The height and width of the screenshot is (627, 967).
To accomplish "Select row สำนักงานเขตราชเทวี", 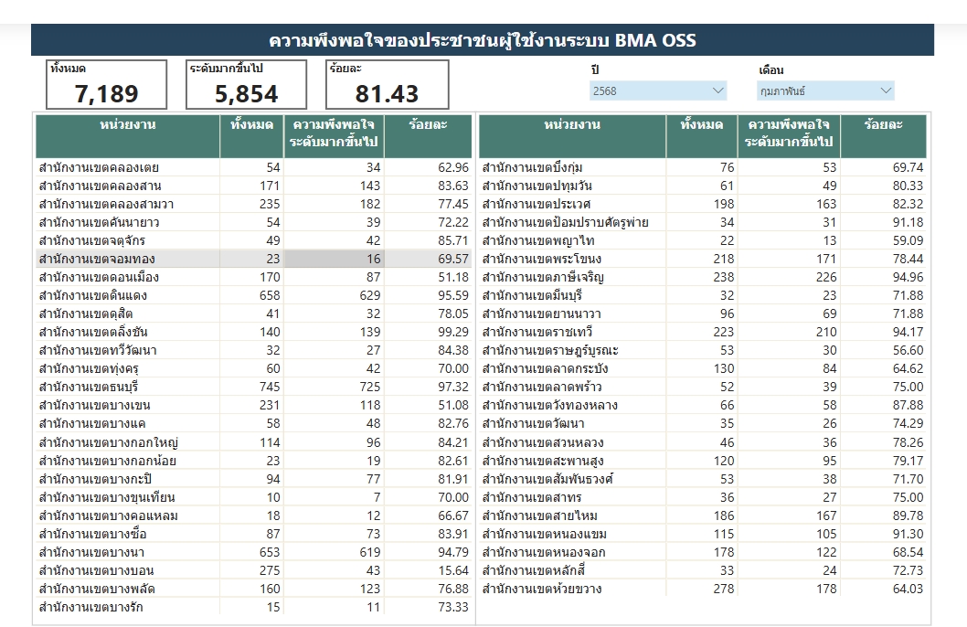I will pos(703,333).
